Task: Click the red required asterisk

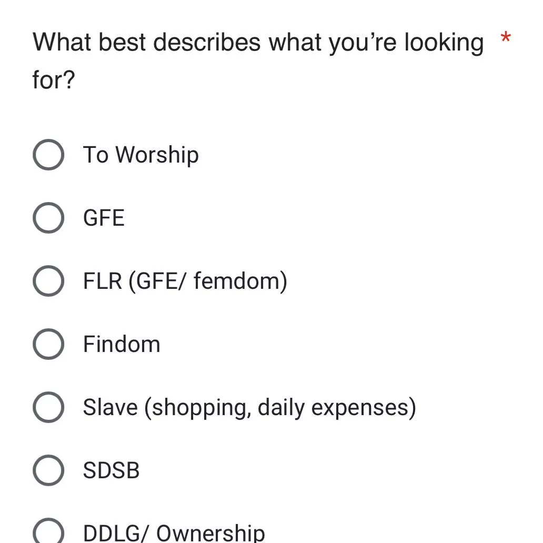Action: (x=506, y=38)
